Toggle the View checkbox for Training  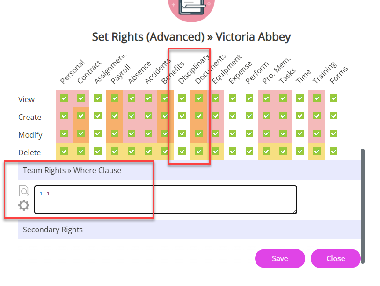[x=317, y=98]
